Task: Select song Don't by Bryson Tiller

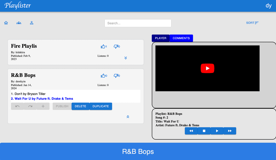Action: 28,94
